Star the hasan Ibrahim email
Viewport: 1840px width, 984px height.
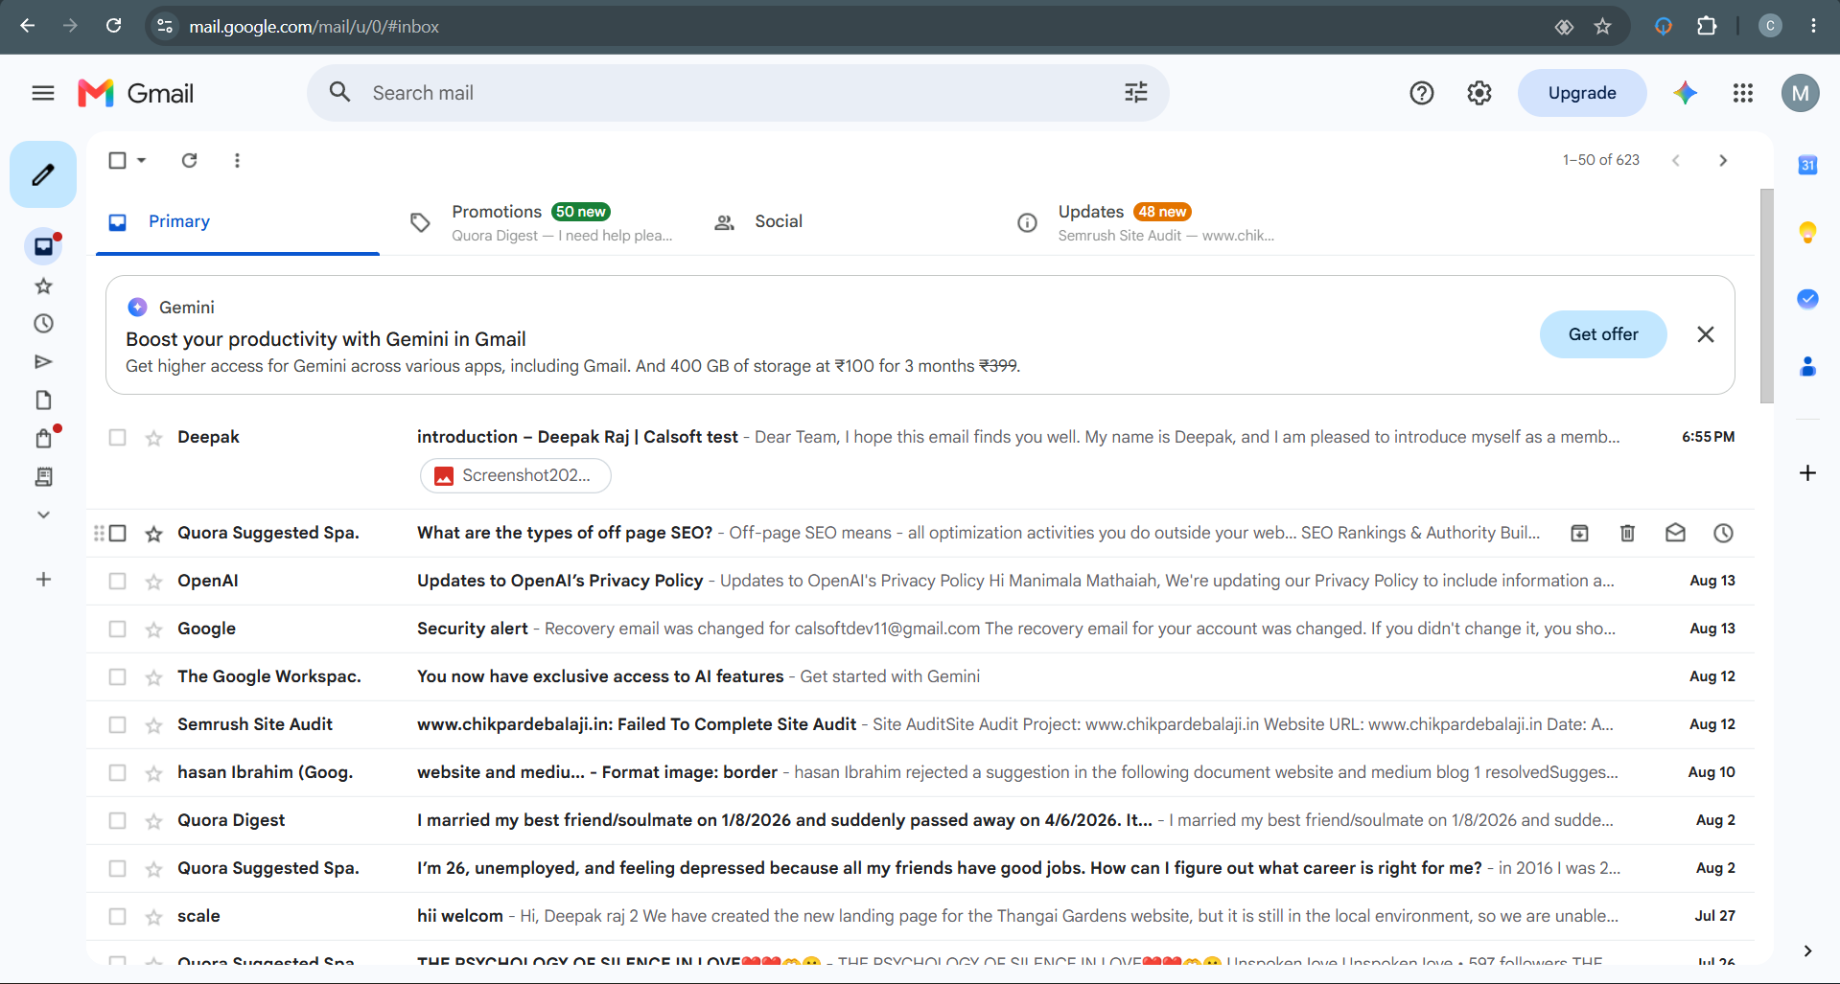[x=153, y=773]
